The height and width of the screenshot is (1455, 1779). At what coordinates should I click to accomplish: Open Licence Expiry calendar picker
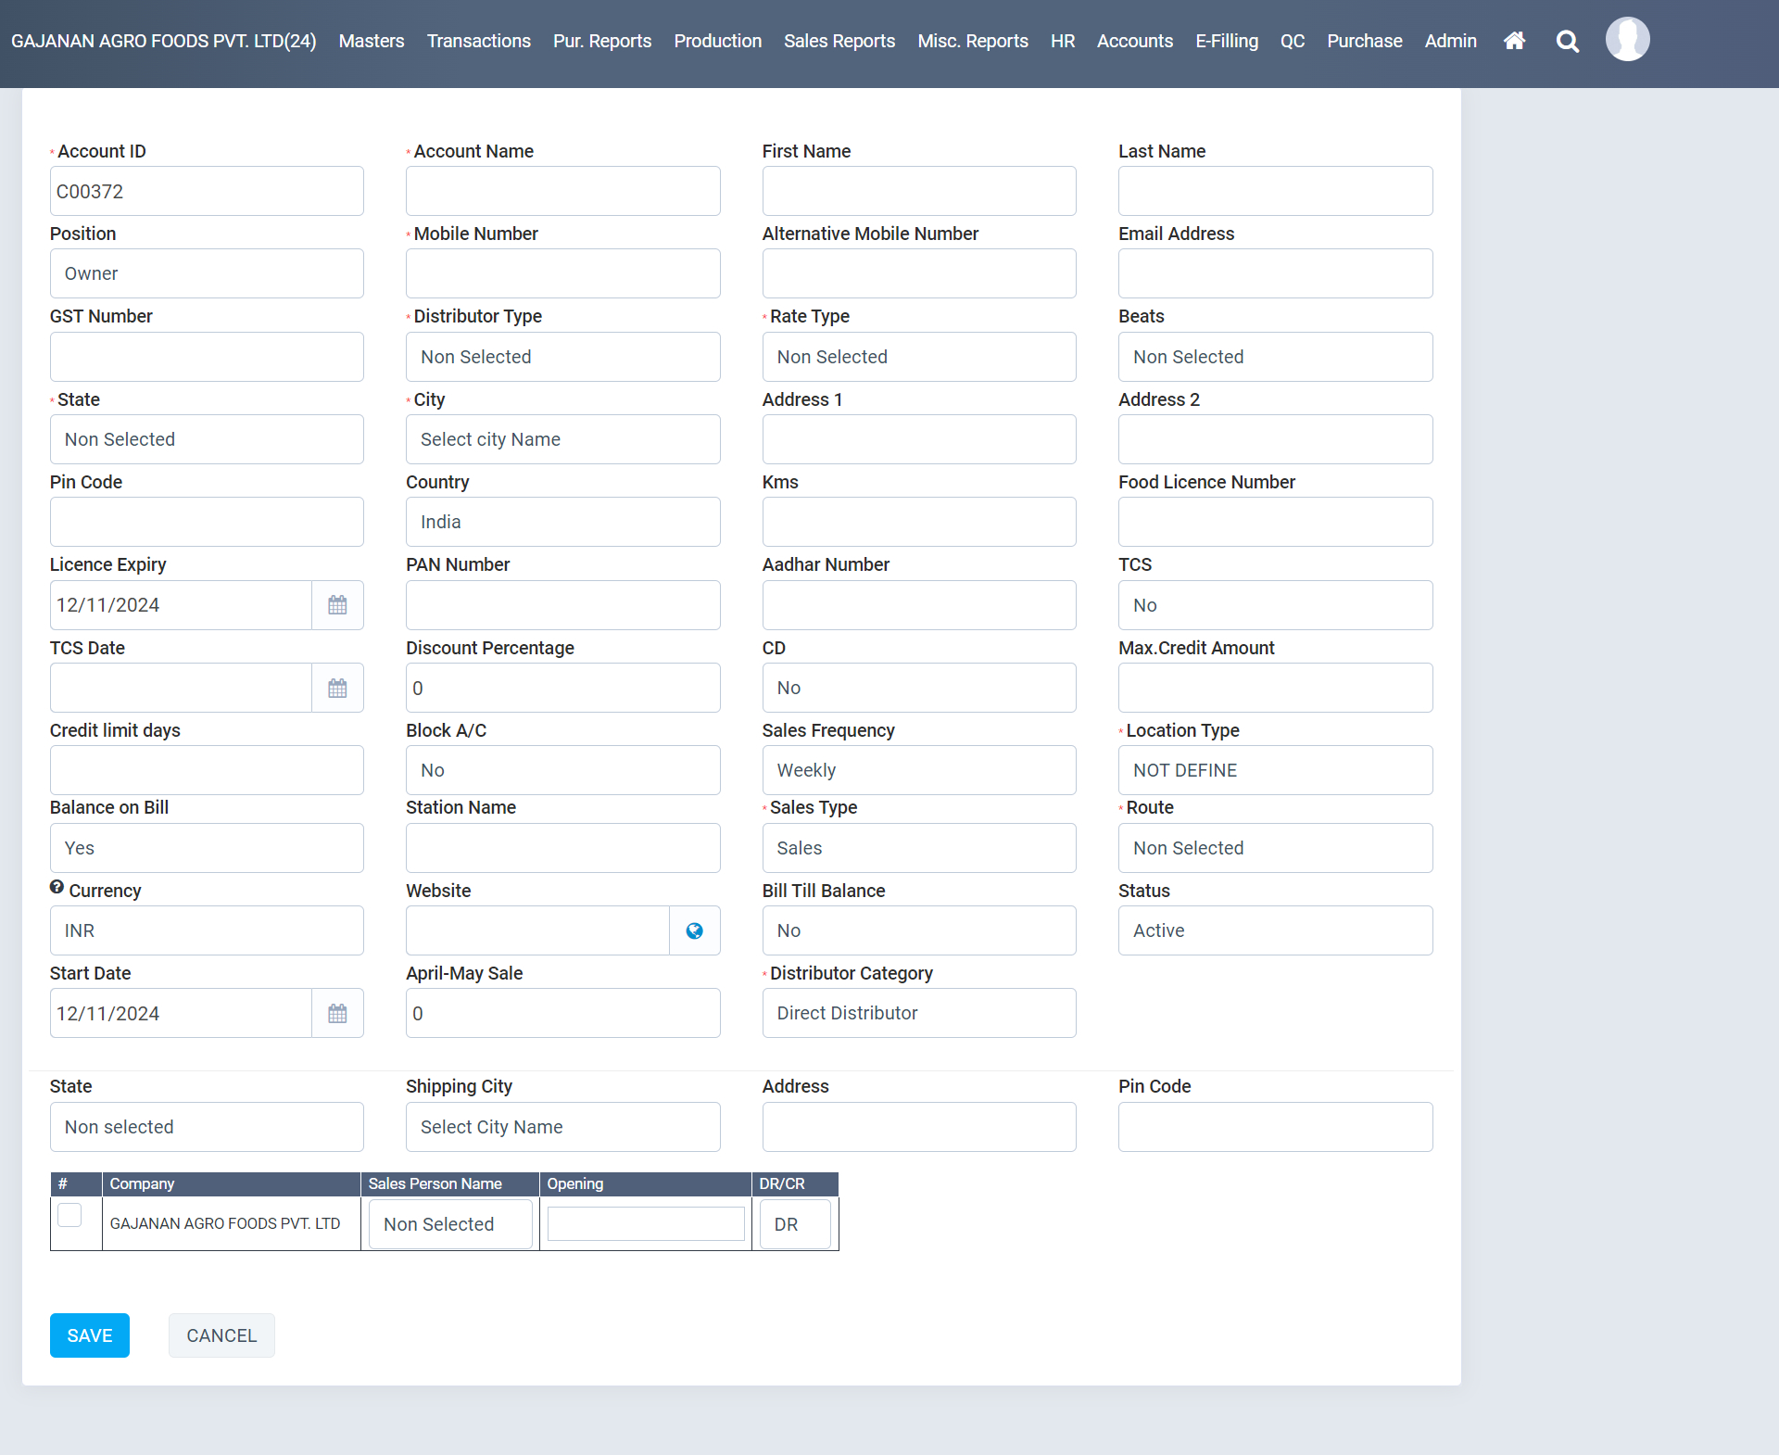click(337, 605)
